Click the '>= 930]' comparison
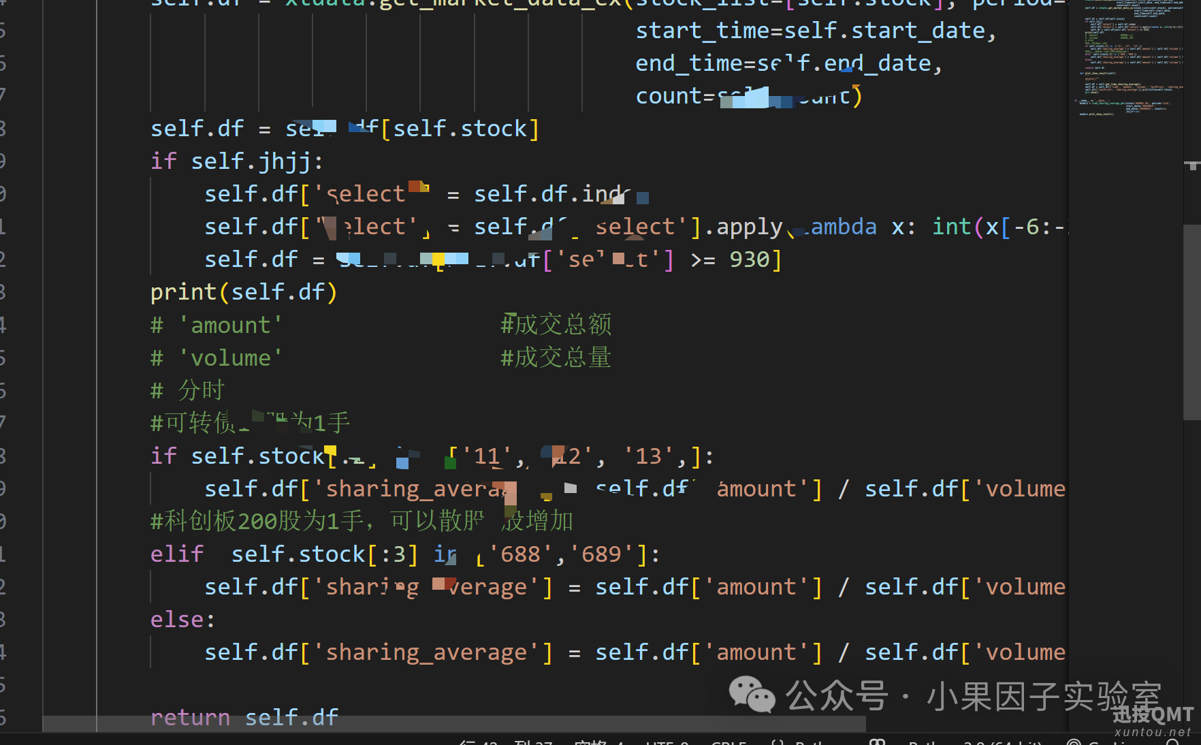The width and height of the screenshot is (1201, 745). coord(736,259)
